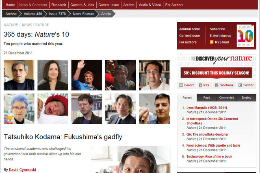Click E-alert sign up link

220,36
